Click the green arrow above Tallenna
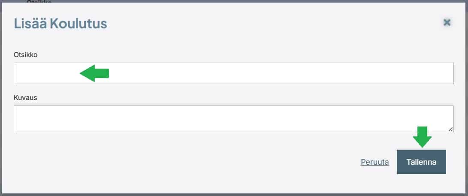Screen dimensions: 468x196 pyautogui.click(x=422, y=137)
